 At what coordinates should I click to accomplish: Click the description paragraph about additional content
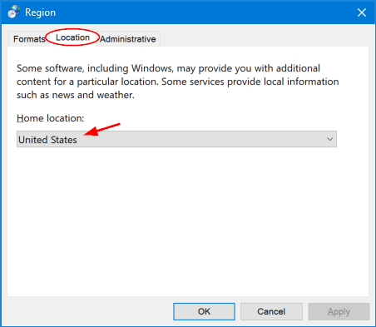pos(177,82)
